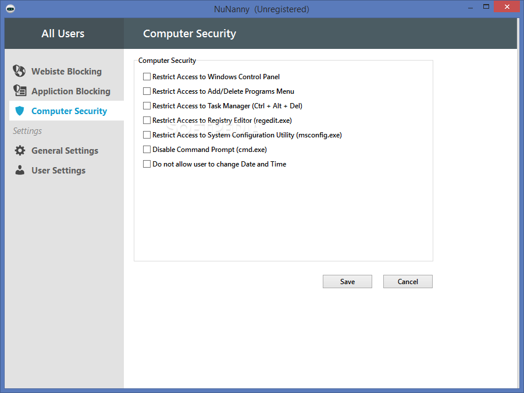Select the All Users header
The height and width of the screenshot is (393, 524).
(x=63, y=33)
